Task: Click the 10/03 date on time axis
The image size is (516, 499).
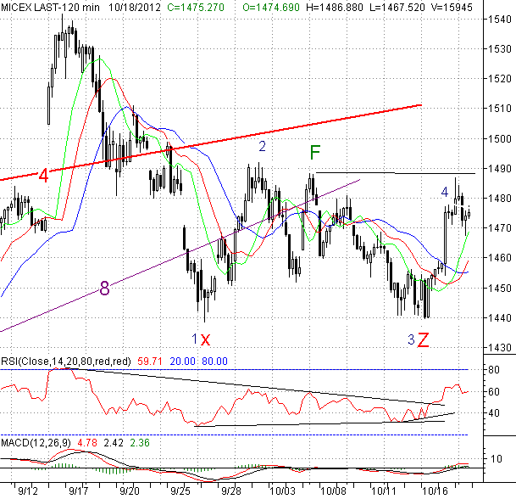Action: pos(284,491)
